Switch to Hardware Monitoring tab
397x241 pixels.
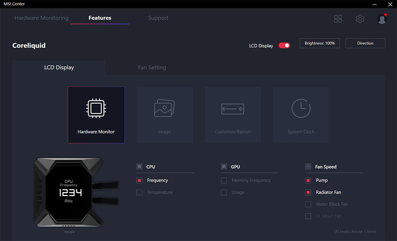42,18
